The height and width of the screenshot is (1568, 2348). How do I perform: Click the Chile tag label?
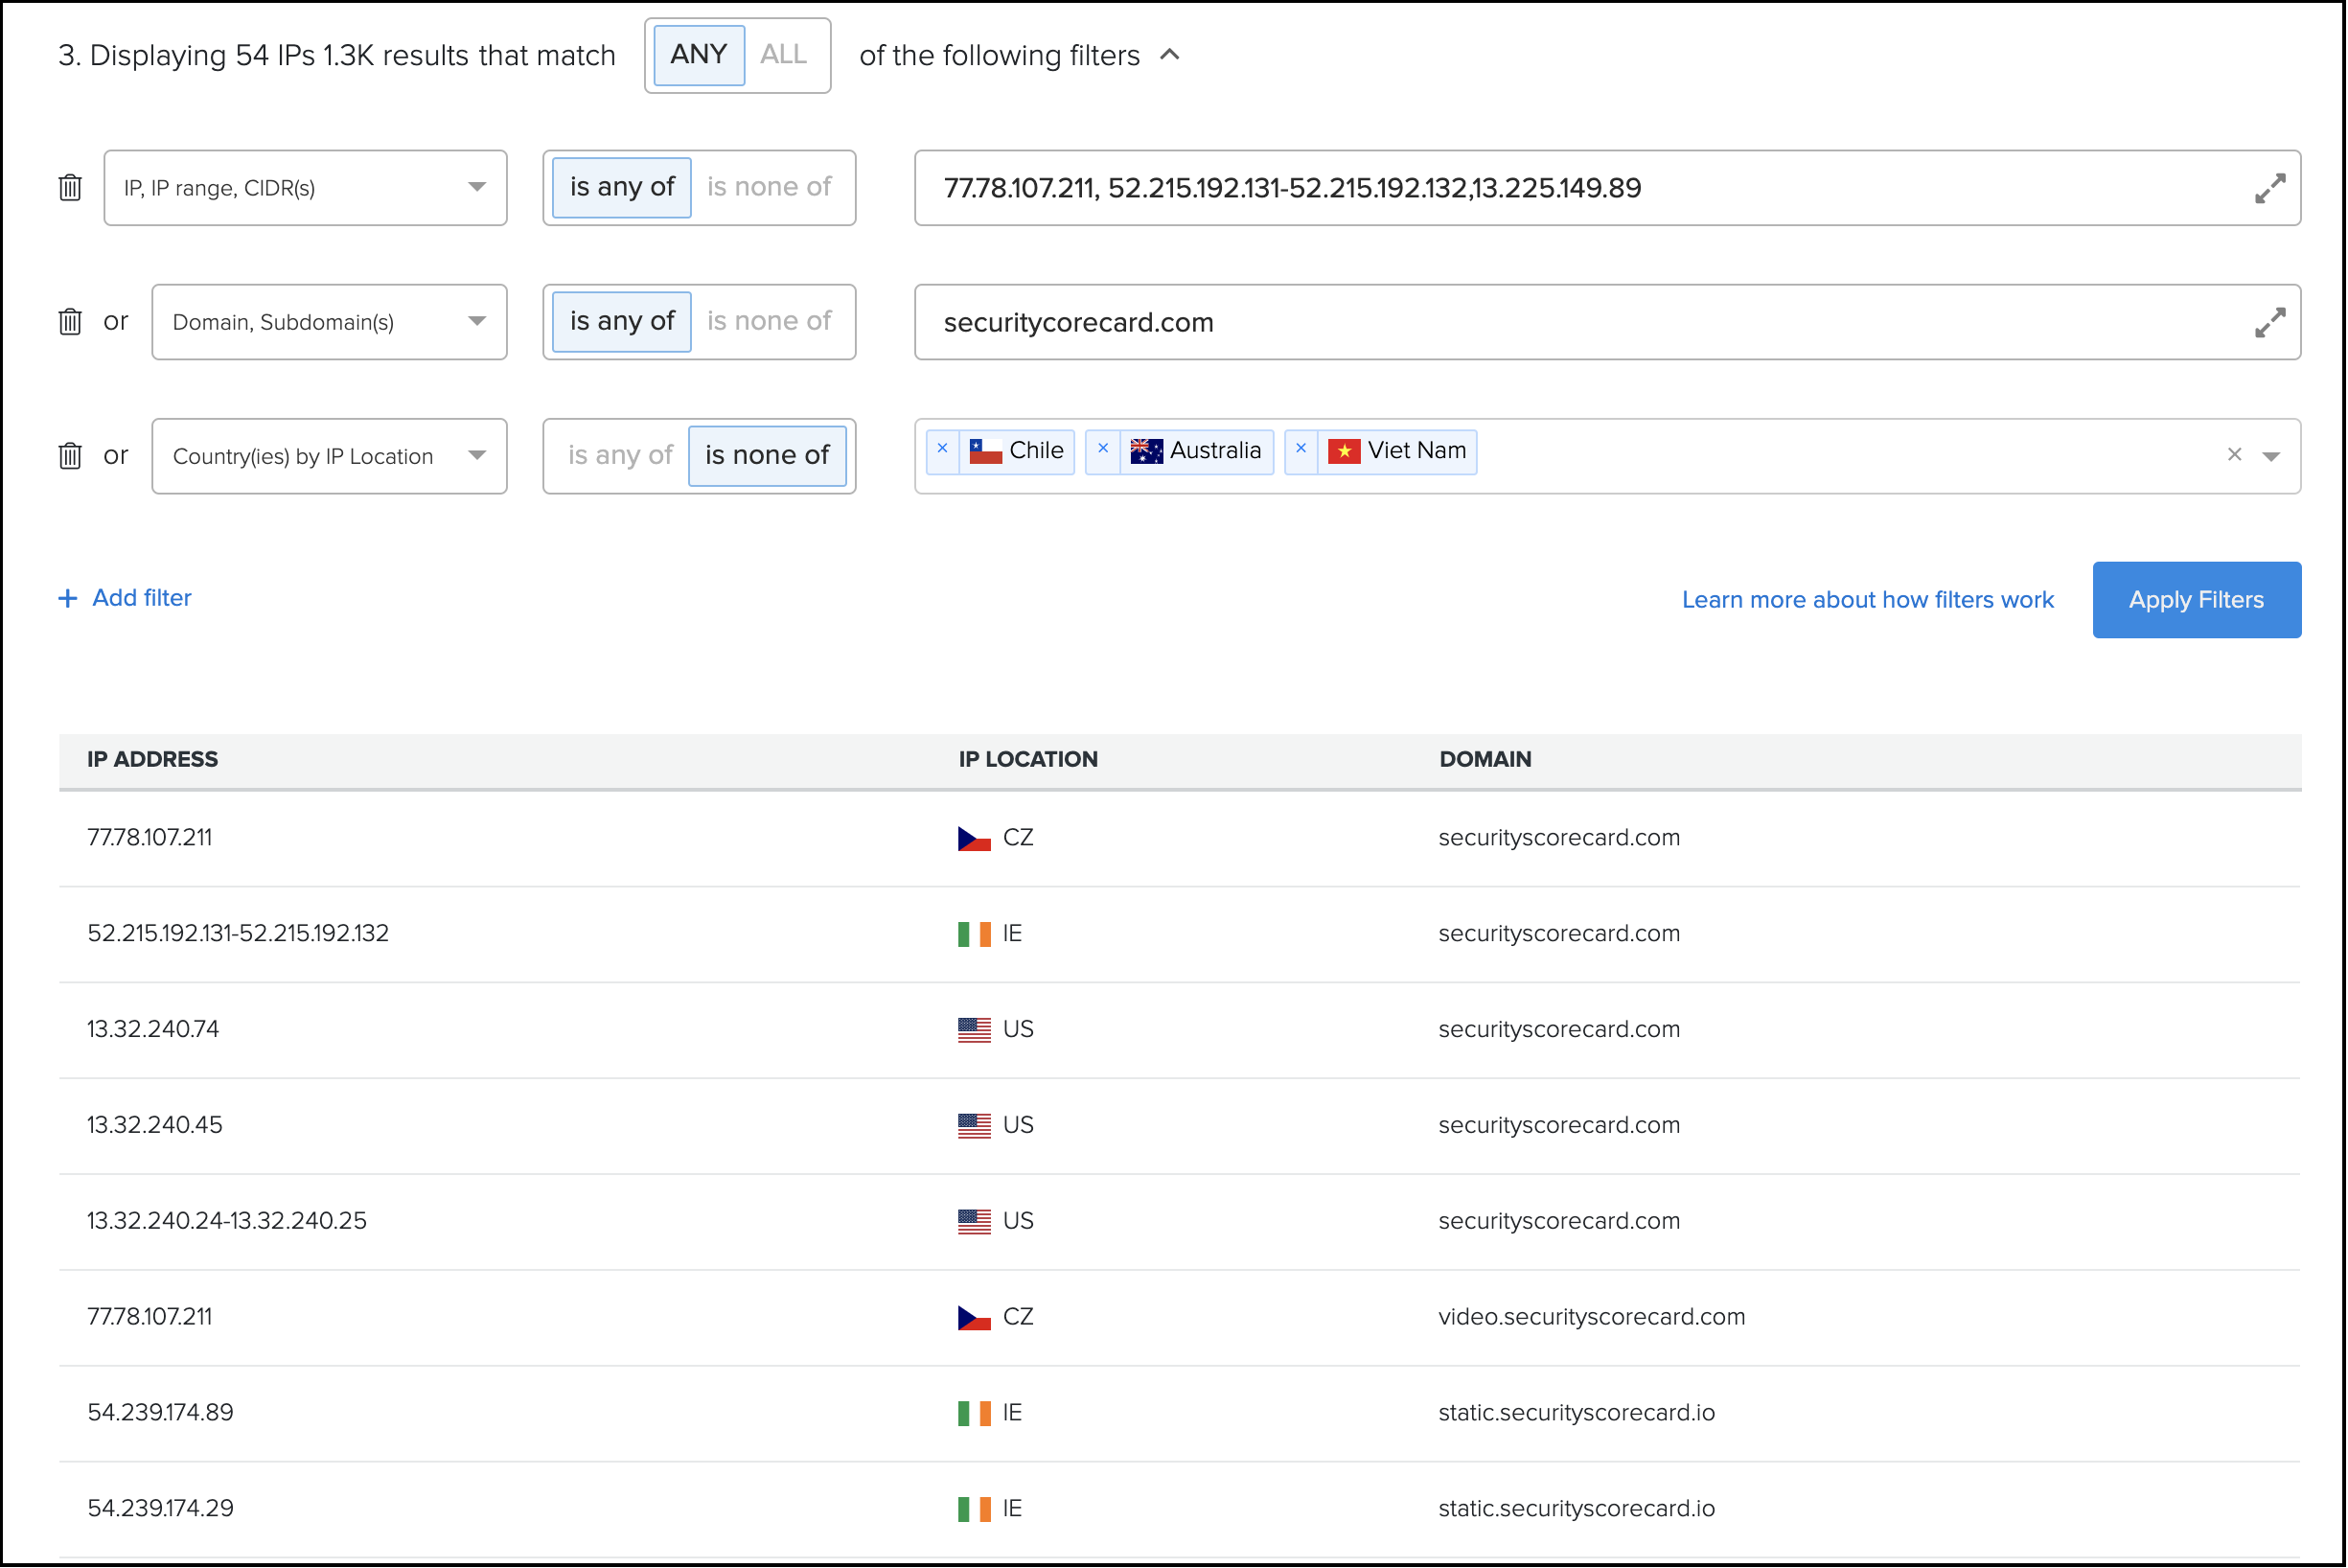tap(1037, 451)
